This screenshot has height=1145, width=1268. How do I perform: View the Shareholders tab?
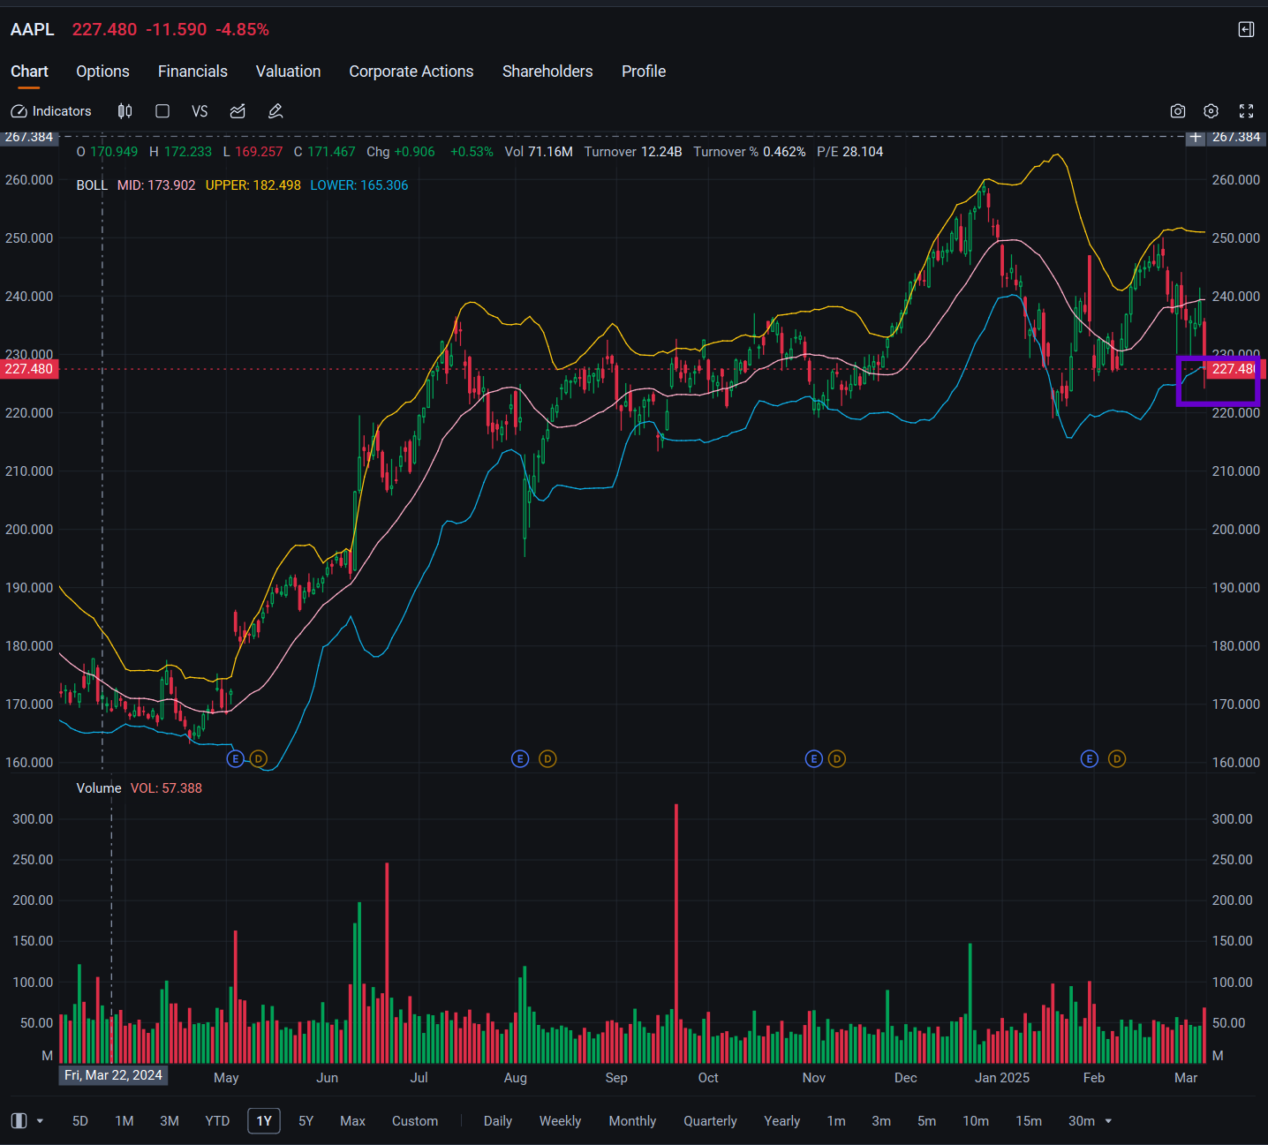pos(547,72)
